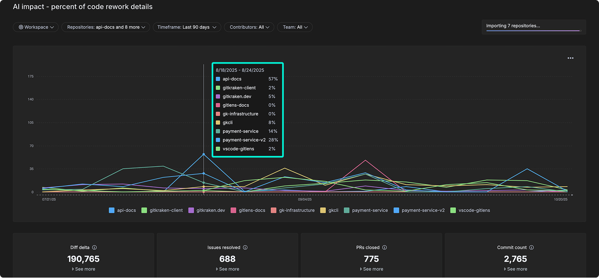
Task: Expand the Contributors: All filter
Action: (249, 27)
